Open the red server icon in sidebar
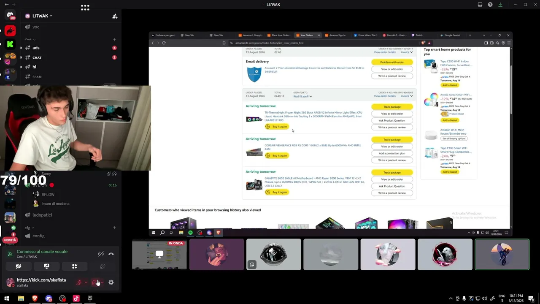 (x=10, y=30)
